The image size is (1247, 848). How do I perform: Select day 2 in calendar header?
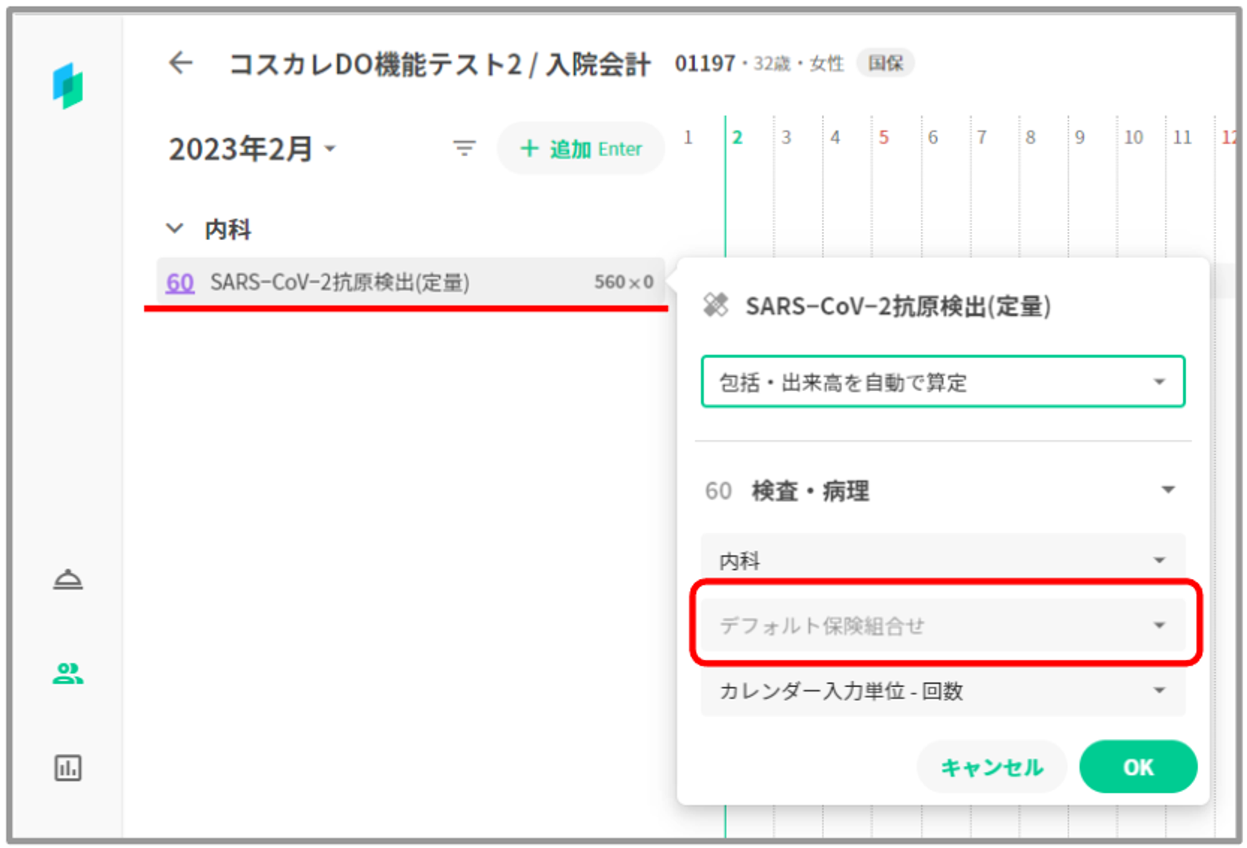click(x=737, y=137)
